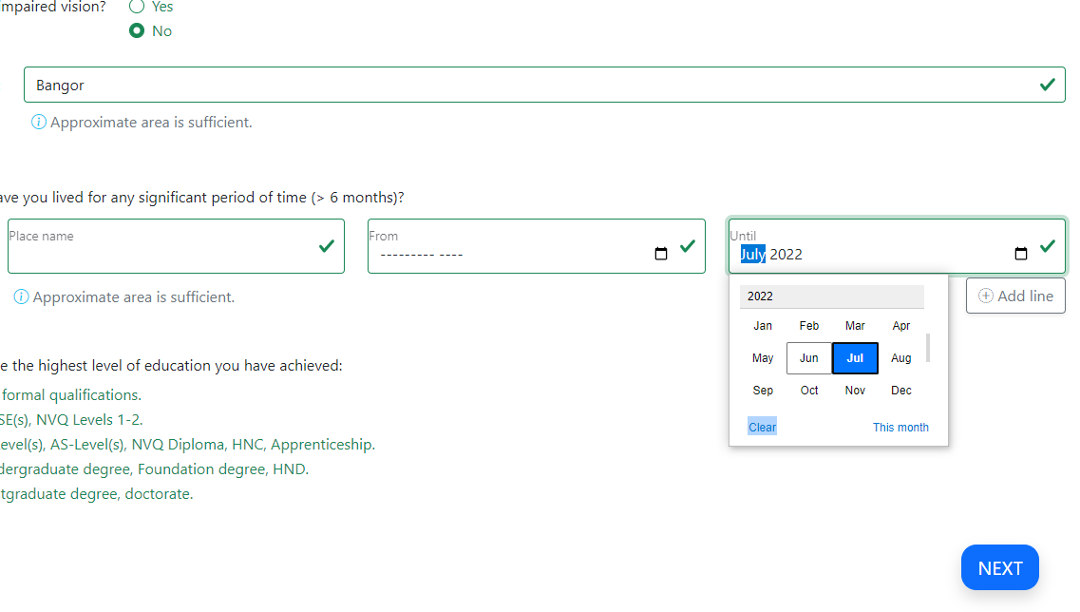Screen dimensions: 1080x612
Task: Click the 2022 year text in Until field
Action: tap(786, 255)
